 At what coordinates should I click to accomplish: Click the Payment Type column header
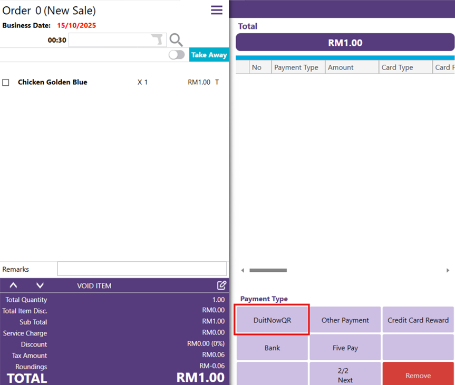coord(296,67)
